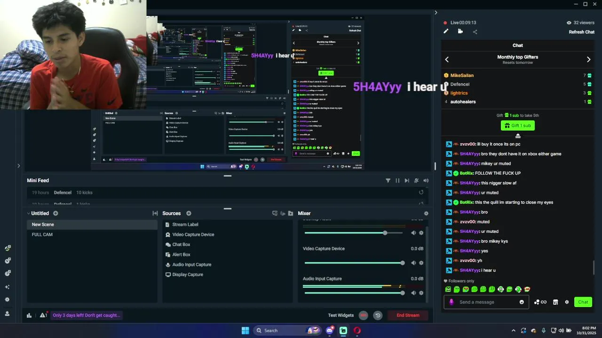Open the scene transitions icon in Scenes panel
The height and width of the screenshot is (338, 602).
pyautogui.click(x=155, y=213)
